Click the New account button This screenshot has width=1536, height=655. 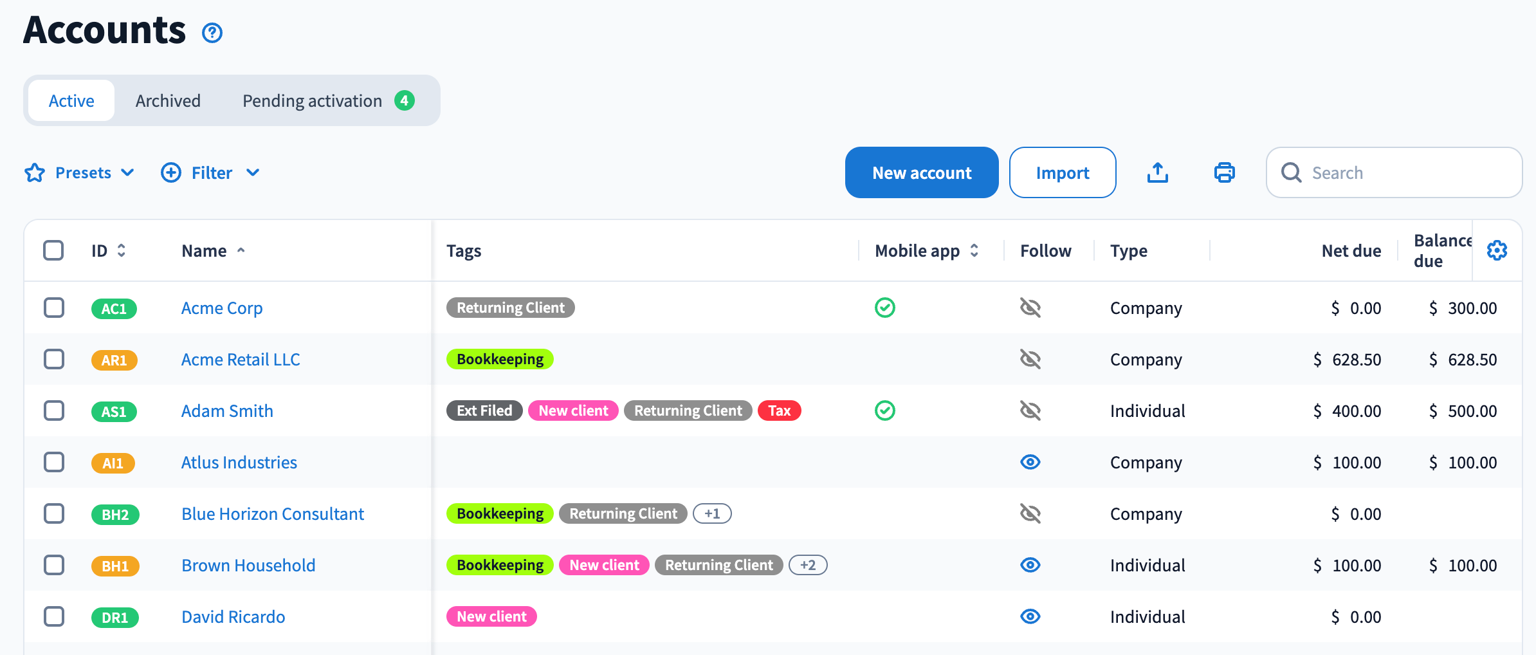tap(921, 172)
